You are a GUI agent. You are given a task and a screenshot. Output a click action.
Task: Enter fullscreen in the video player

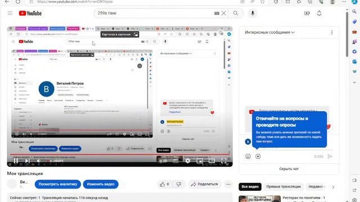coord(224,161)
